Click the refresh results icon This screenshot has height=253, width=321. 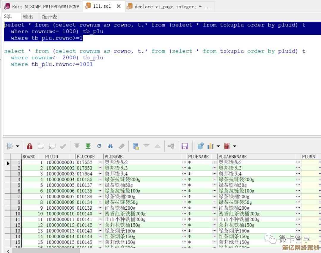(x=99, y=146)
